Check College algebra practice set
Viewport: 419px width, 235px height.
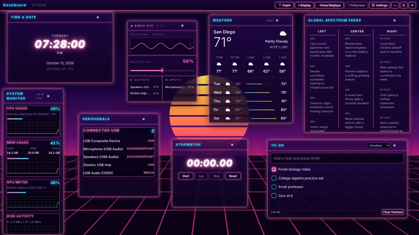point(274,178)
